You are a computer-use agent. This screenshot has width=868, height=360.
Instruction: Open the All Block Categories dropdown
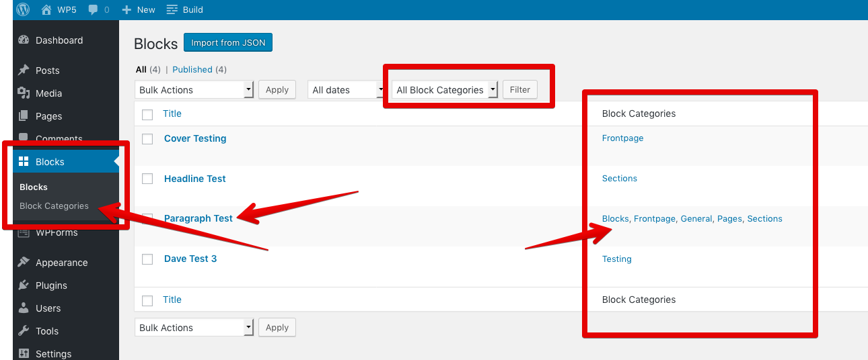click(445, 90)
